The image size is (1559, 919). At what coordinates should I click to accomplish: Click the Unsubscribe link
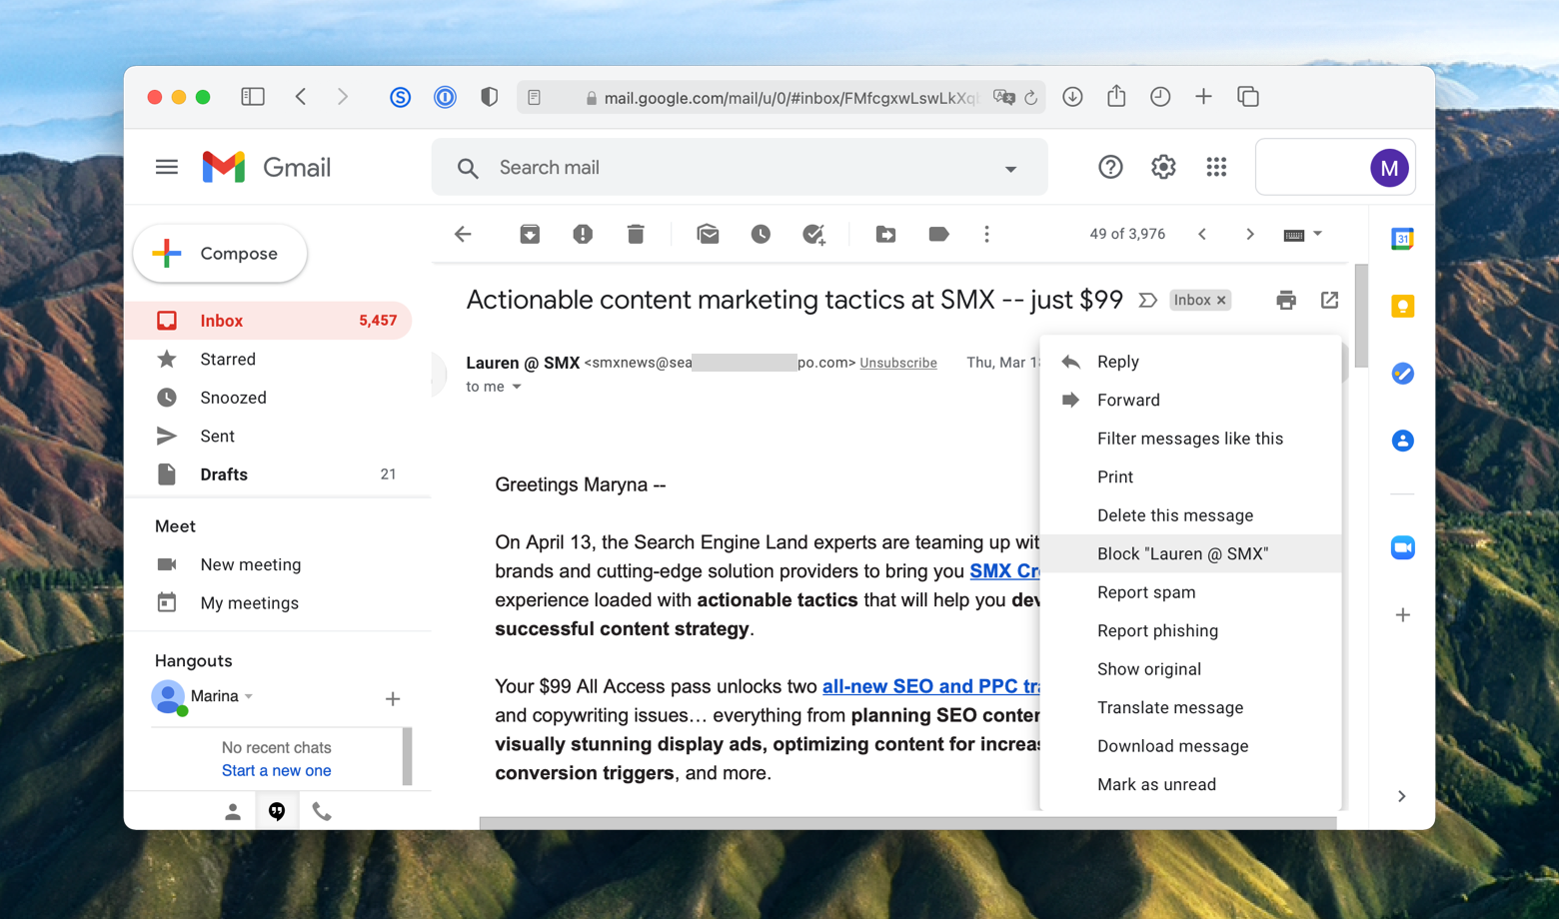[x=898, y=363]
